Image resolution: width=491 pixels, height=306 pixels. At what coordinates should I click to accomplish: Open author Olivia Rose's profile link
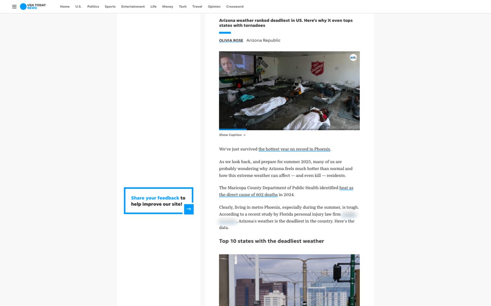pyautogui.click(x=231, y=41)
